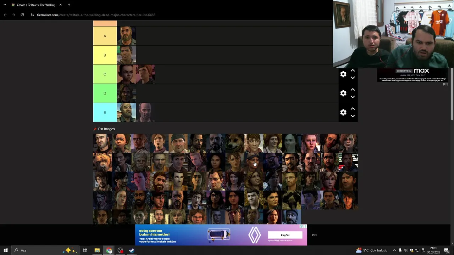The height and width of the screenshot is (255, 454).
Task: Open the notification center icon
Action: [x=447, y=250]
